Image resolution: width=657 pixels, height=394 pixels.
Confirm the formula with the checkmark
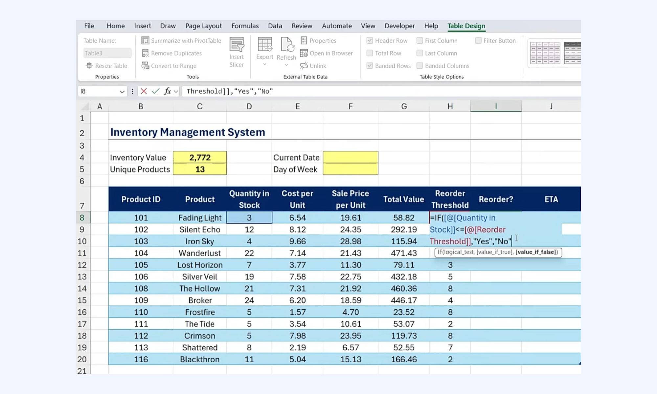pyautogui.click(x=155, y=91)
